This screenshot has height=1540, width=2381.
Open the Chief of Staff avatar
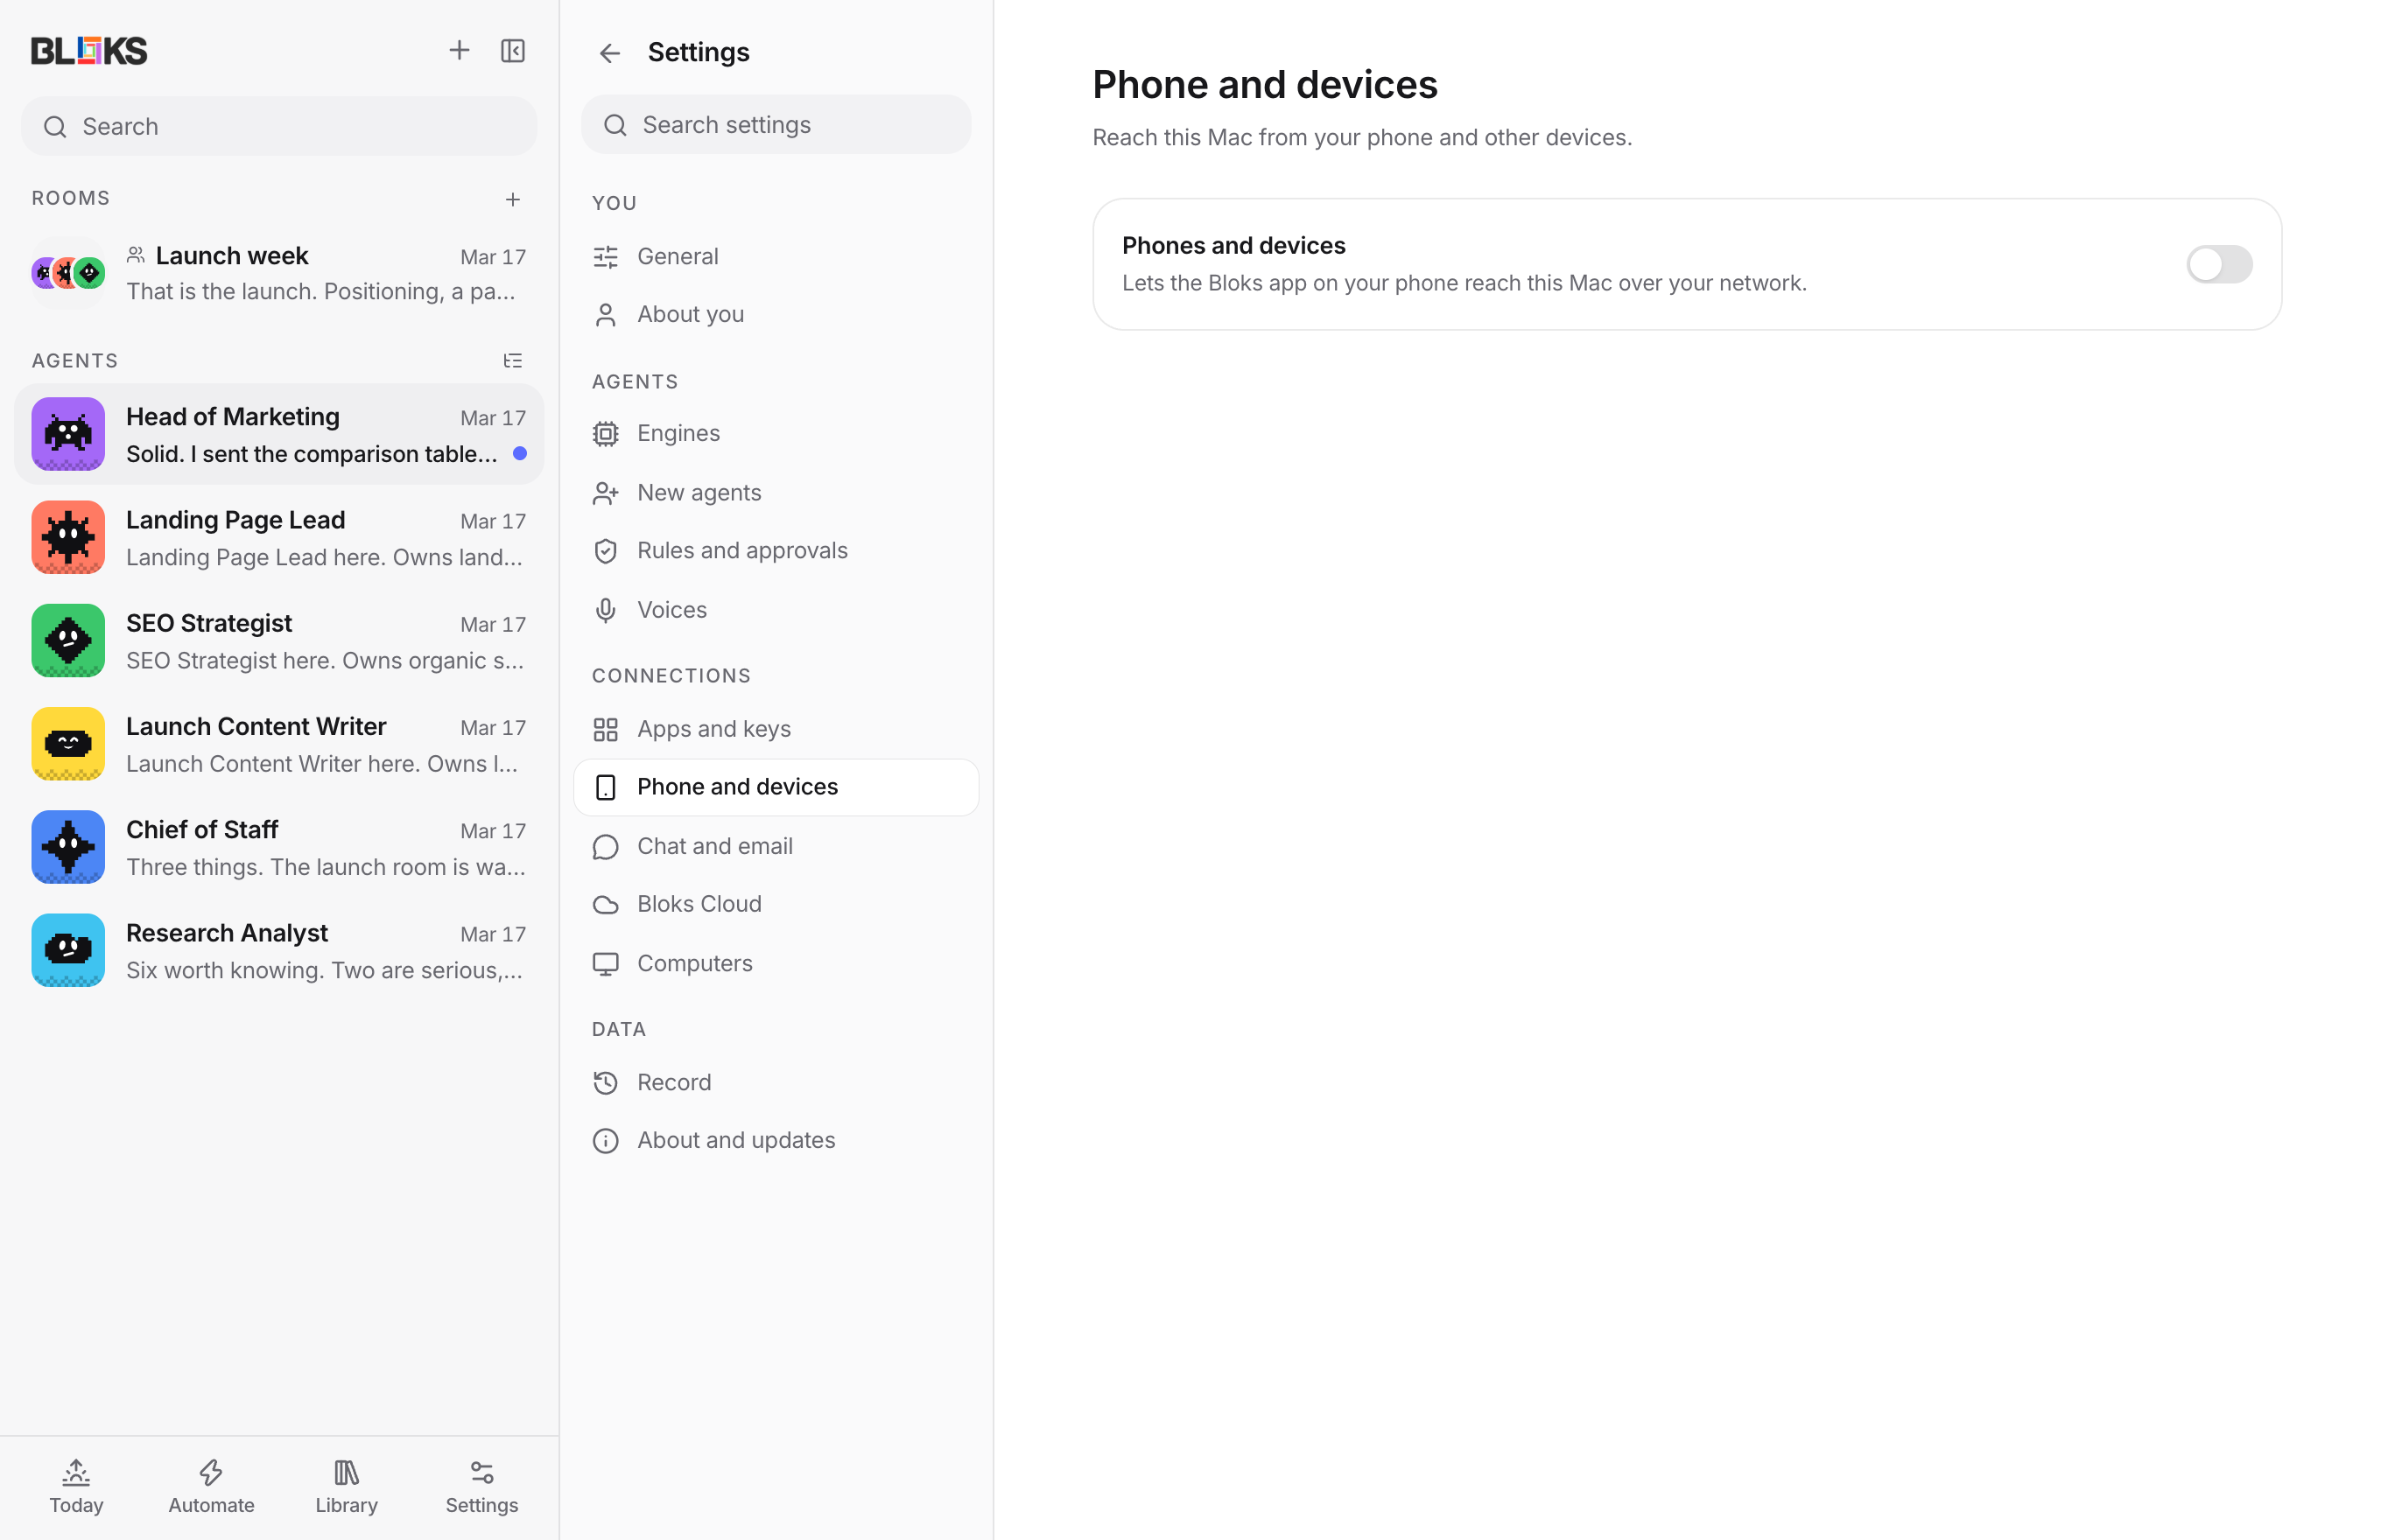coord(68,847)
